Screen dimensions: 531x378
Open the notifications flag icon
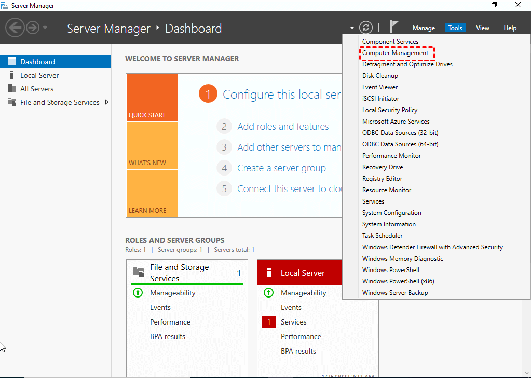pos(394,26)
